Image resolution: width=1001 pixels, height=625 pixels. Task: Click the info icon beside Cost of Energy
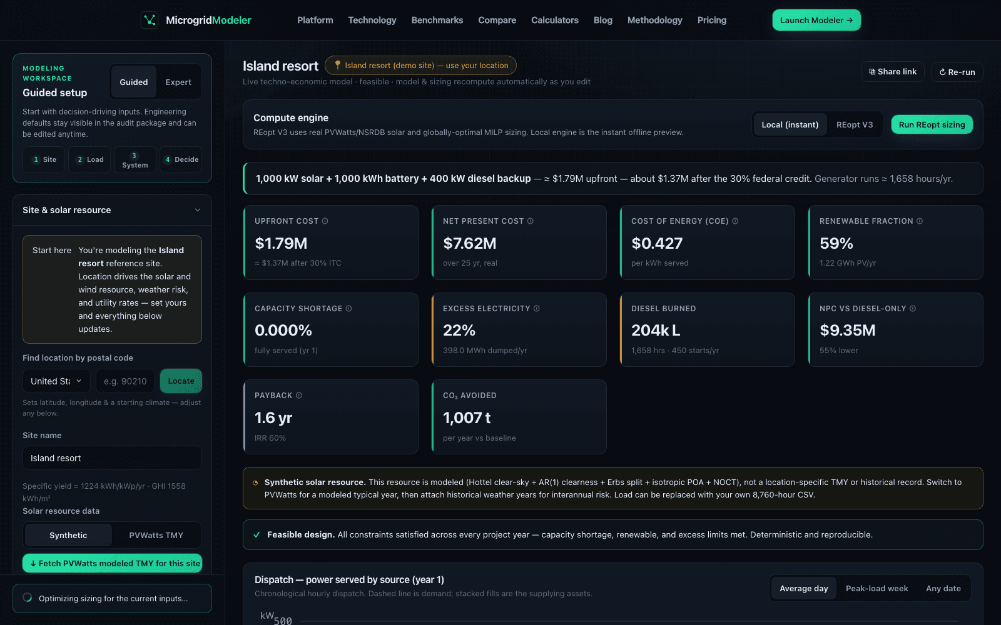point(735,221)
